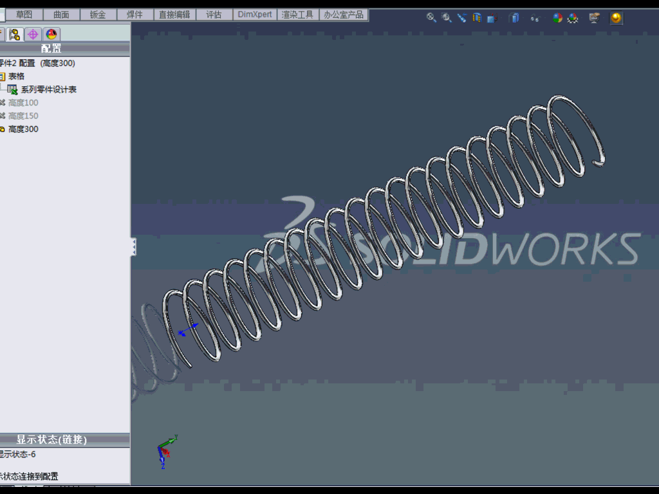The width and height of the screenshot is (659, 494).
Task: Open the DimXpertManager crosshair tab icon
Action: (33, 34)
